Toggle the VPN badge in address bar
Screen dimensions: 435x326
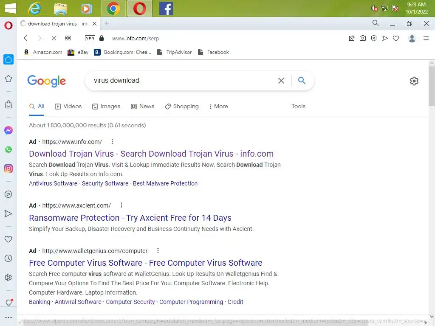90,38
